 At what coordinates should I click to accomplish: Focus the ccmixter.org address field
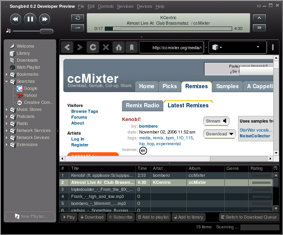pyautogui.click(x=172, y=48)
